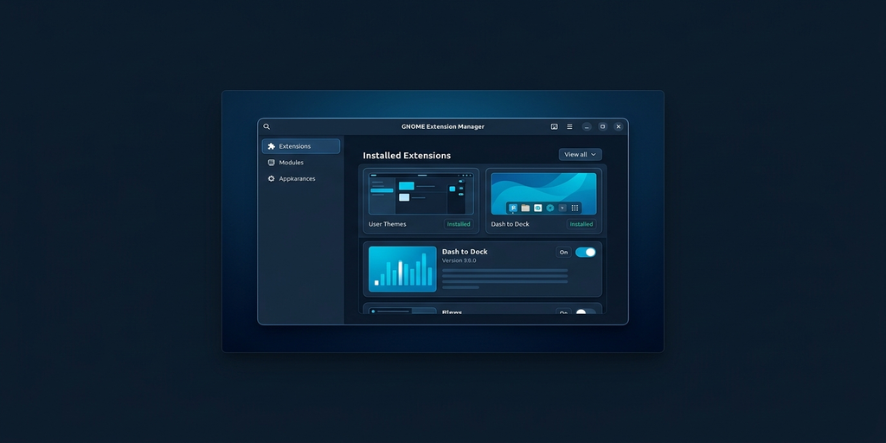Open the View all dropdown
The height and width of the screenshot is (443, 886).
click(x=577, y=154)
